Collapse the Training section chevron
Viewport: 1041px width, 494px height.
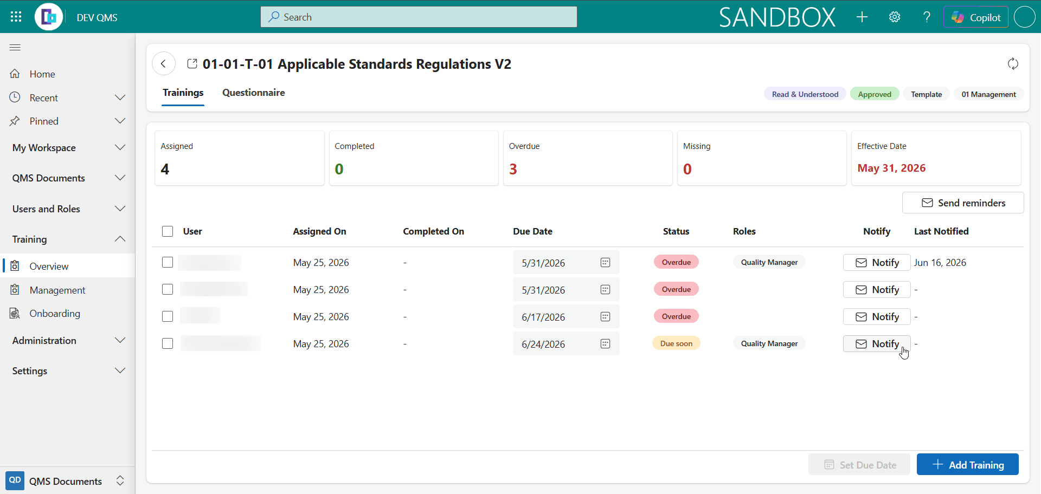(x=120, y=239)
